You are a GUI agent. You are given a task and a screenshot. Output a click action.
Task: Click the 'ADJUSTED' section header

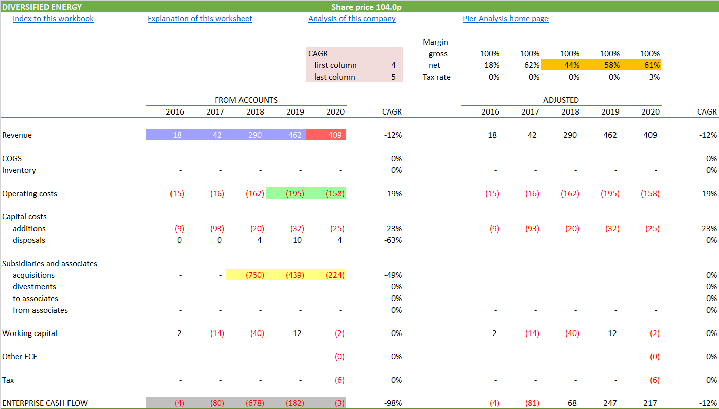pyautogui.click(x=561, y=100)
